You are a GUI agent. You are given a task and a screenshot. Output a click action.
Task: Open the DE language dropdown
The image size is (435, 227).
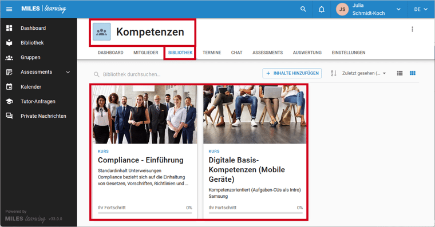421,9
